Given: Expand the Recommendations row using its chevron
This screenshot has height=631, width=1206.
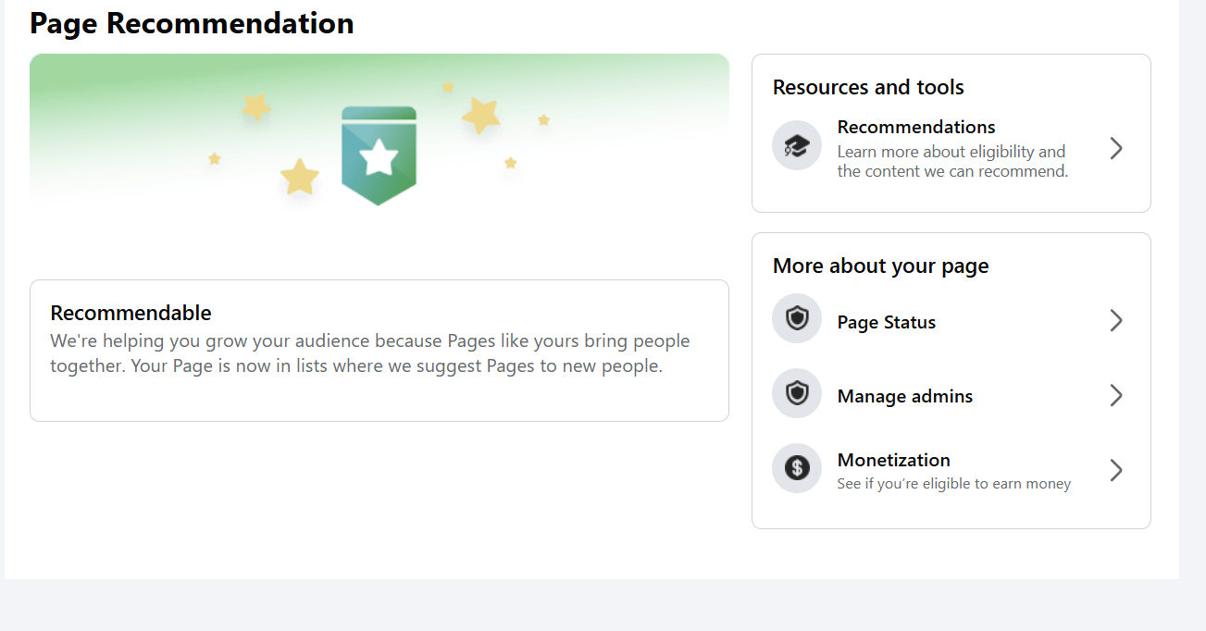Looking at the screenshot, I should (x=1115, y=148).
